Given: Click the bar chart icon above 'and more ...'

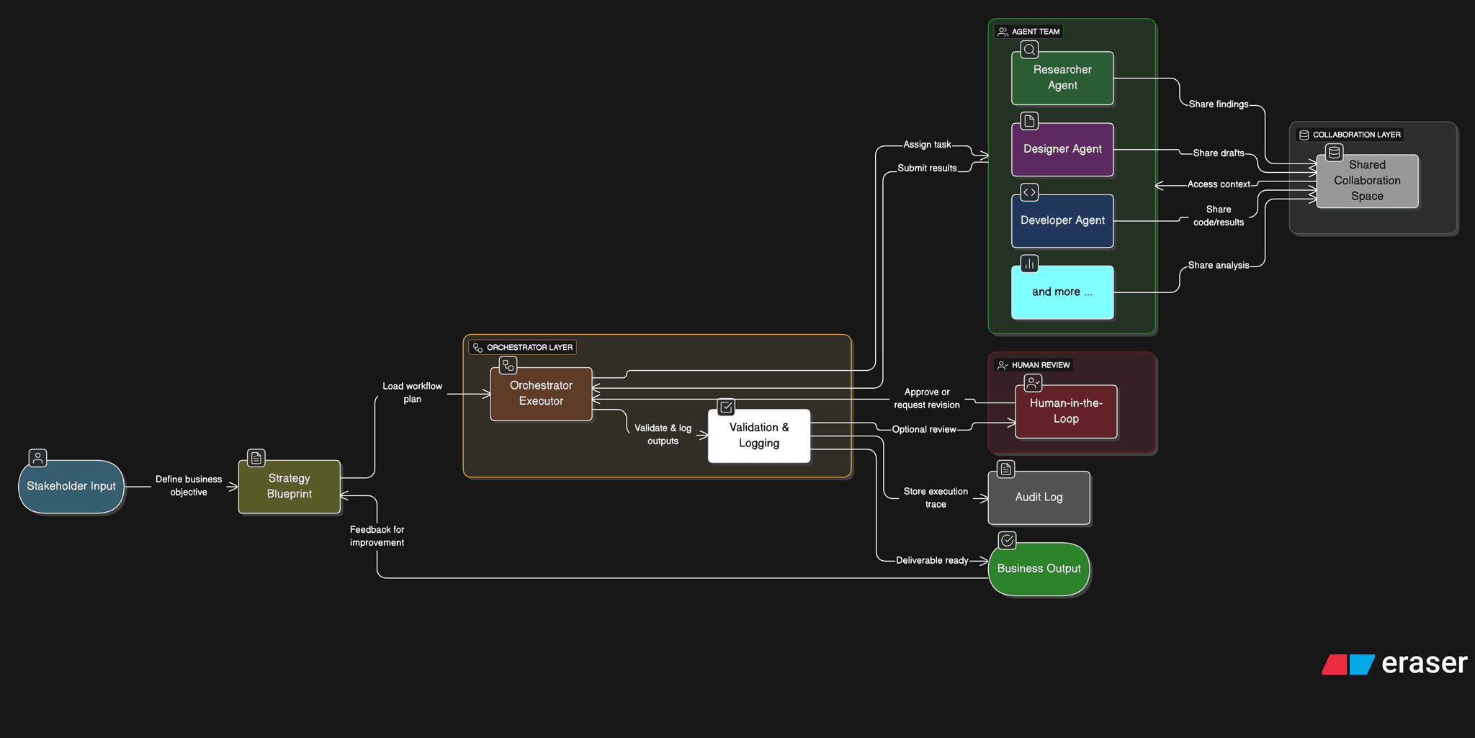Looking at the screenshot, I should tap(1030, 264).
